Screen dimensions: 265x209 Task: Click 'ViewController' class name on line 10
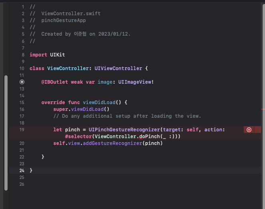(x=68, y=68)
